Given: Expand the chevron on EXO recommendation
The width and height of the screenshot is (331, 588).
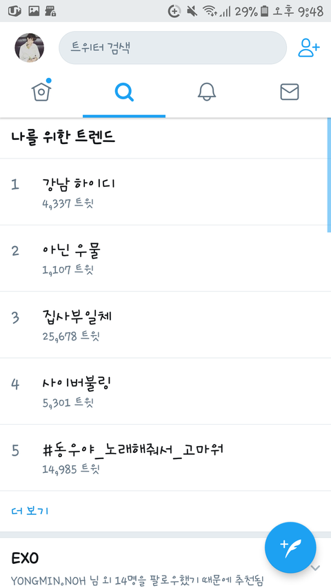Looking at the screenshot, I should pyautogui.click(x=316, y=568).
